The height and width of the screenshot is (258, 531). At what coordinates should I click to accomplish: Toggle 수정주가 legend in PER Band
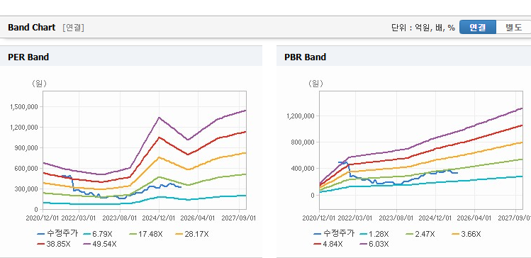(x=57, y=234)
